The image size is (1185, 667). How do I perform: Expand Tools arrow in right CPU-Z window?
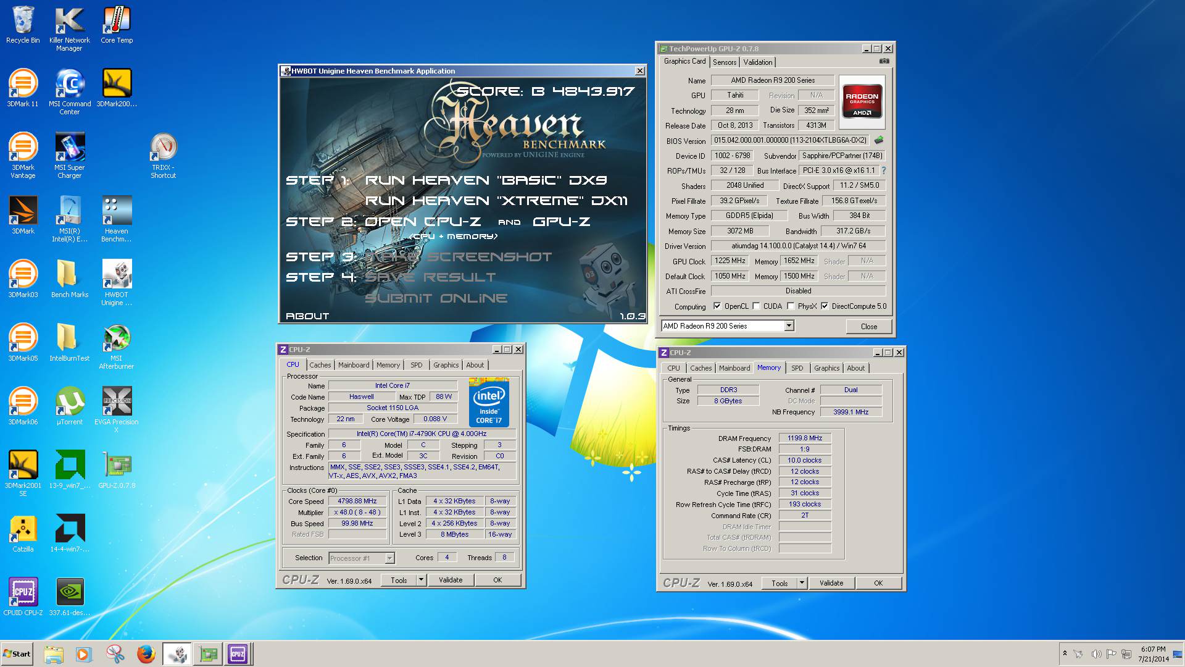(x=802, y=583)
